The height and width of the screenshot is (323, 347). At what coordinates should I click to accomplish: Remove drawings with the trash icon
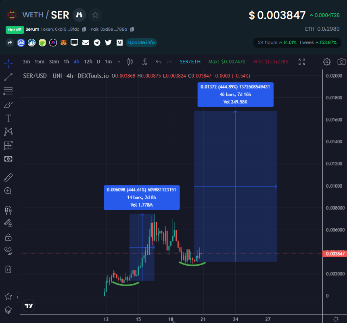tap(8, 269)
